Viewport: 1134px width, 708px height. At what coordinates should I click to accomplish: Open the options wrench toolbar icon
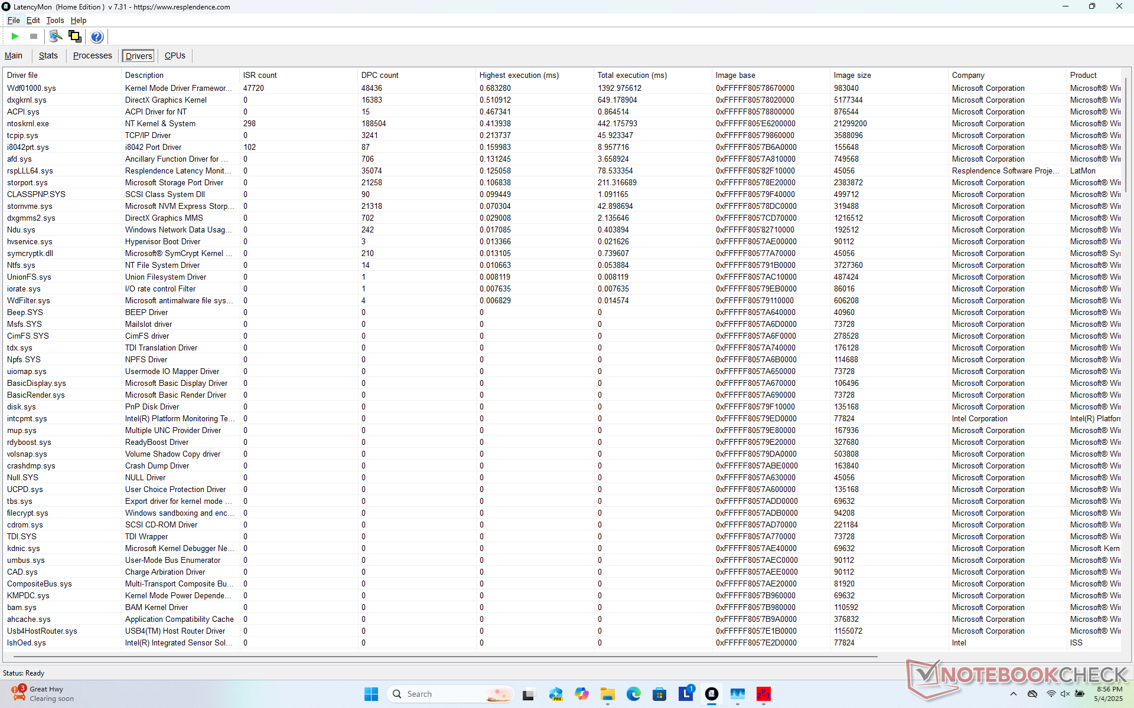coord(56,37)
